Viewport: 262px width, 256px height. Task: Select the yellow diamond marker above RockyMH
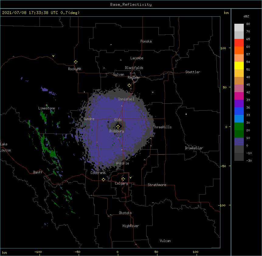[76, 62]
